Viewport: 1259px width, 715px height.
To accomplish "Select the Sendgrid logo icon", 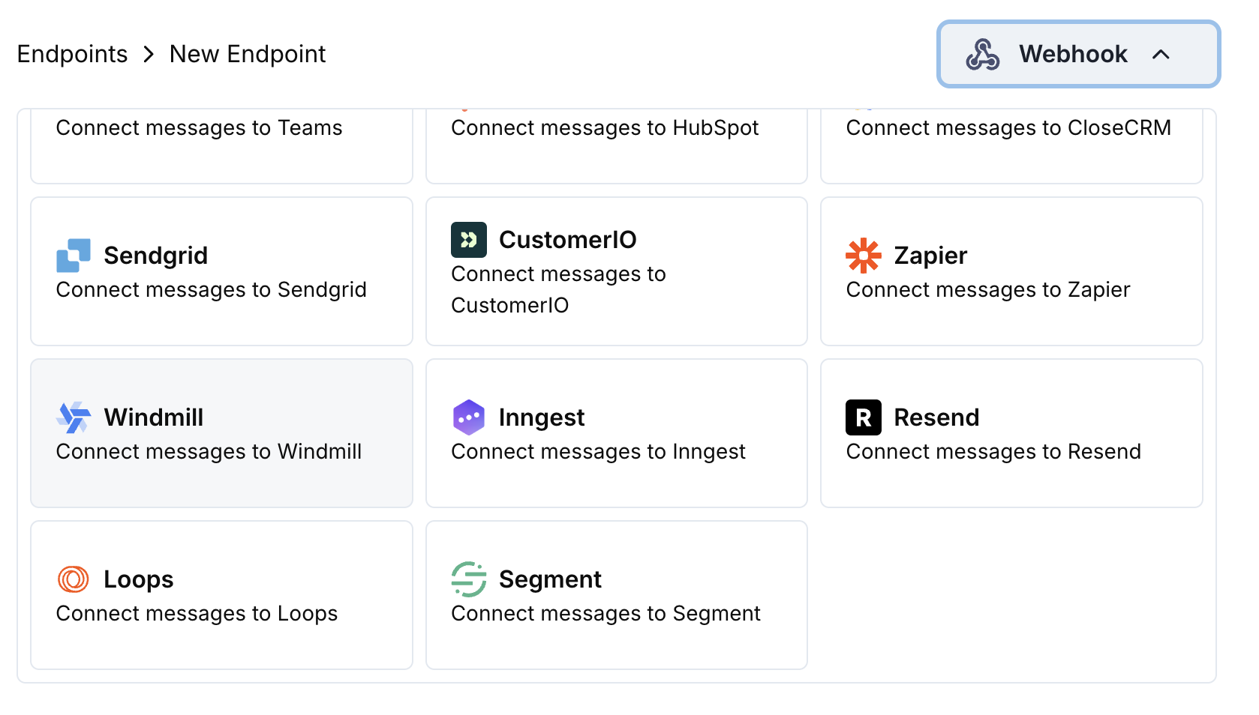I will click(73, 256).
